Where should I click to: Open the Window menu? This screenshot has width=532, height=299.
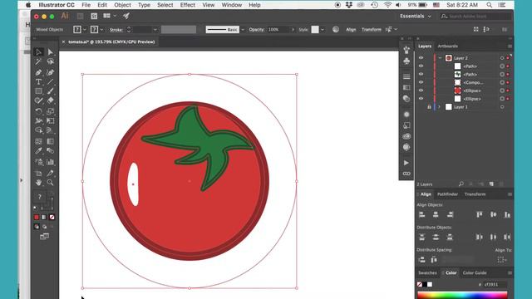coord(232,5)
